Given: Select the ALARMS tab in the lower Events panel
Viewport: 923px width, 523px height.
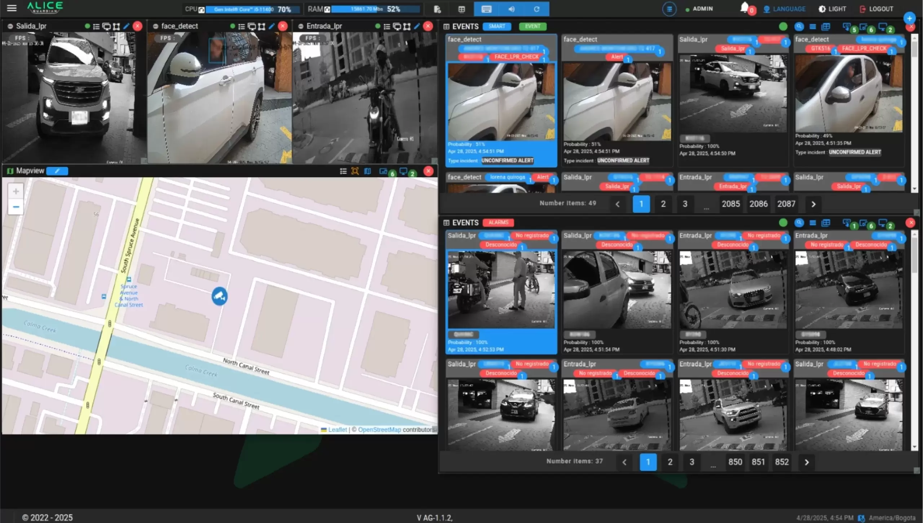Looking at the screenshot, I should click(498, 222).
